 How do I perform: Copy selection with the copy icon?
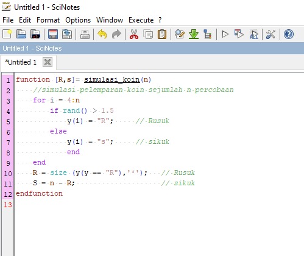point(148,34)
